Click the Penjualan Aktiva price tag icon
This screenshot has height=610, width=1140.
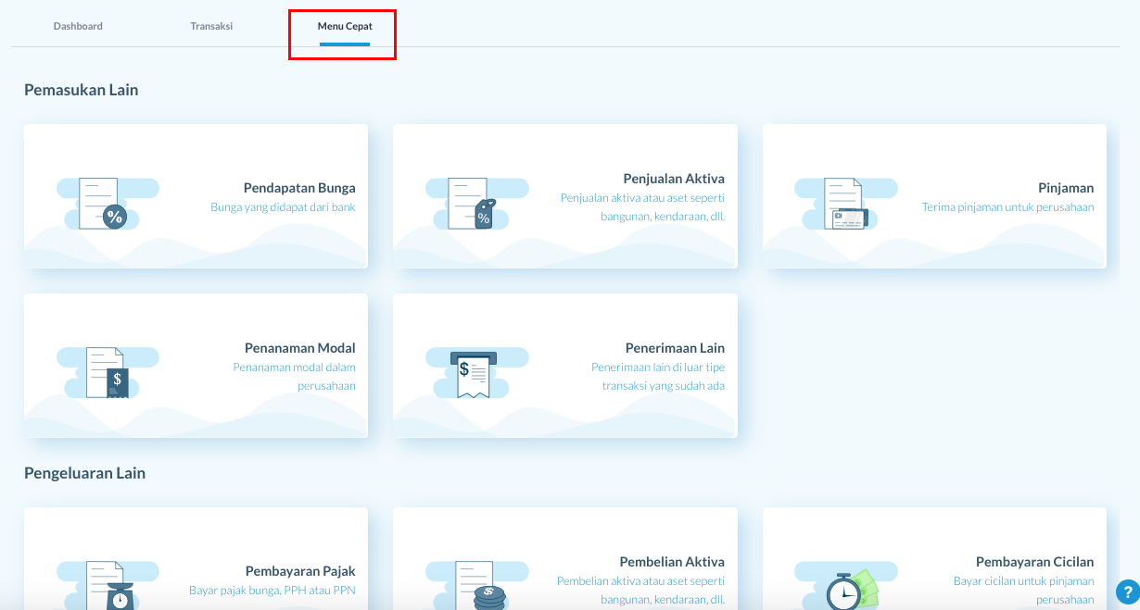[473, 204]
